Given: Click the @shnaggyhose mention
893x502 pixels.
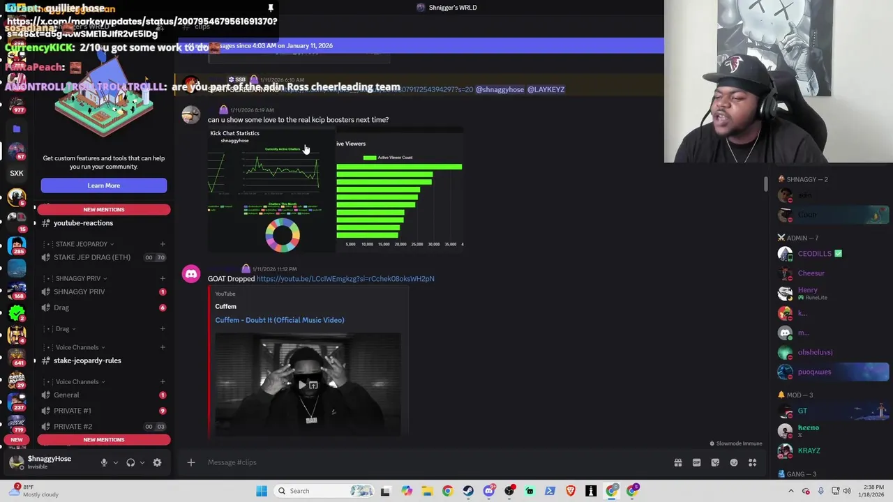Looking at the screenshot, I should tap(500, 89).
